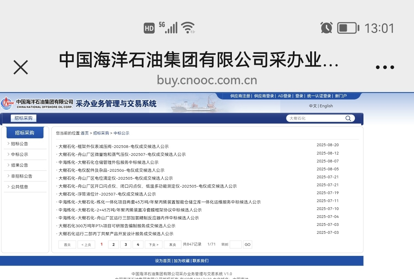Click 中标公示 in the breadcrumb

(121, 133)
